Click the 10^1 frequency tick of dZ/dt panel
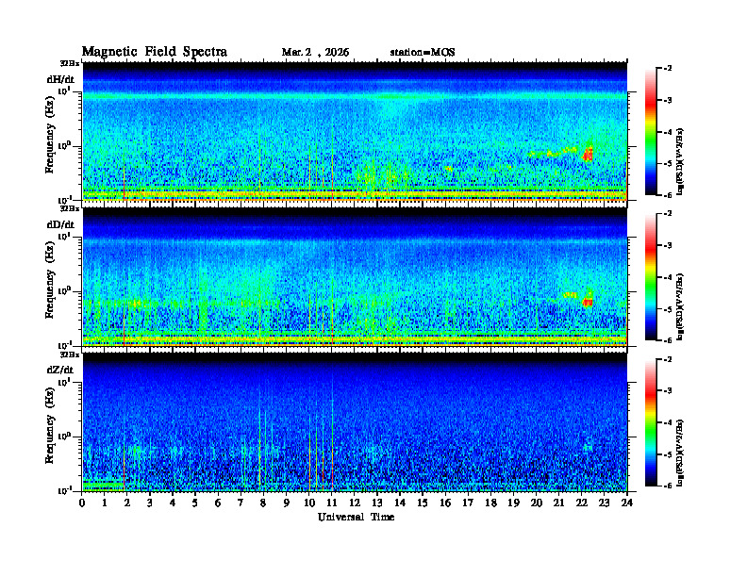Image resolution: width=747 pixels, height=577 pixels. click(64, 382)
